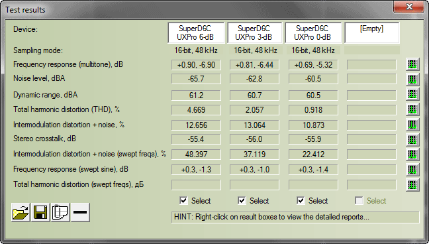Screen dimensions: 429x244
Task: Click swept sine value +0.3, -1.0
Action: pos(254,170)
